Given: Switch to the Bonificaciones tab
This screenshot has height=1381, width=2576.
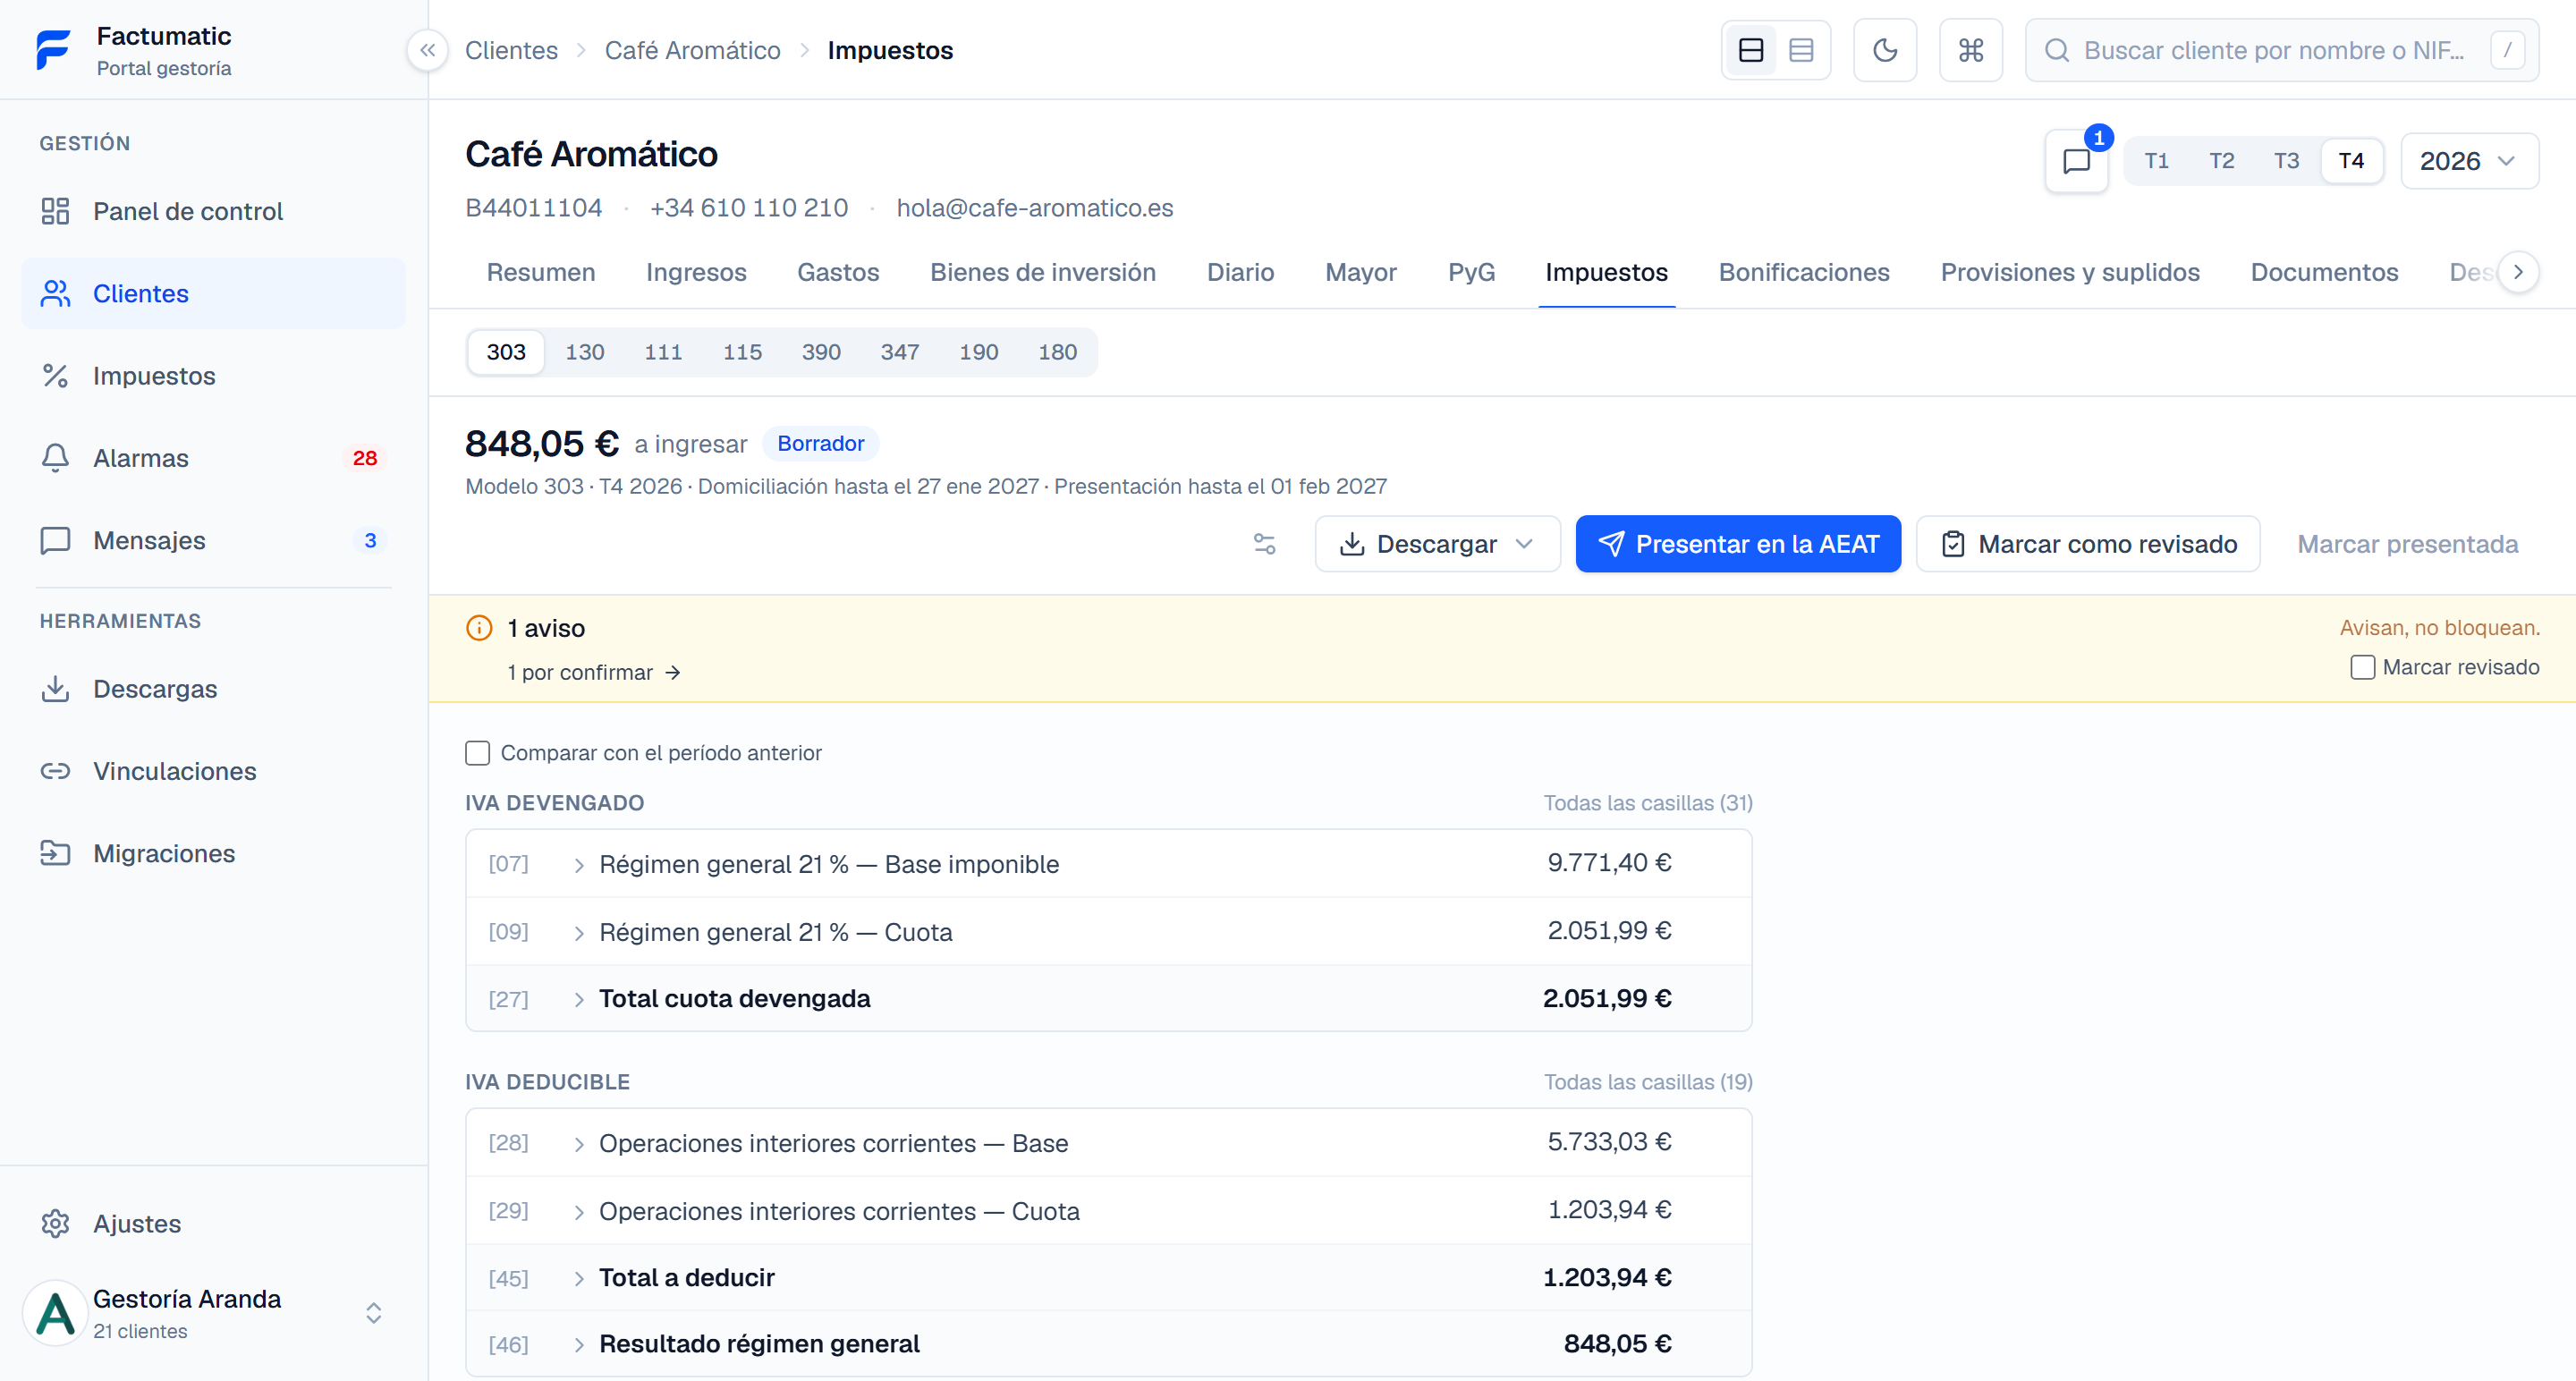Looking at the screenshot, I should click(x=1804, y=272).
